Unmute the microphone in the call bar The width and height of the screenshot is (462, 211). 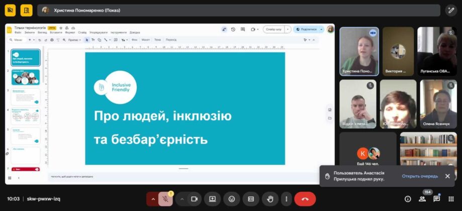[x=165, y=198]
